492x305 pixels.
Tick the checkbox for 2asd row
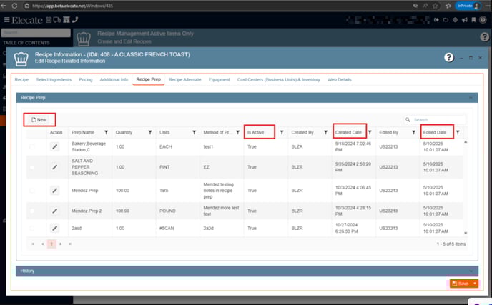[x=31, y=228]
